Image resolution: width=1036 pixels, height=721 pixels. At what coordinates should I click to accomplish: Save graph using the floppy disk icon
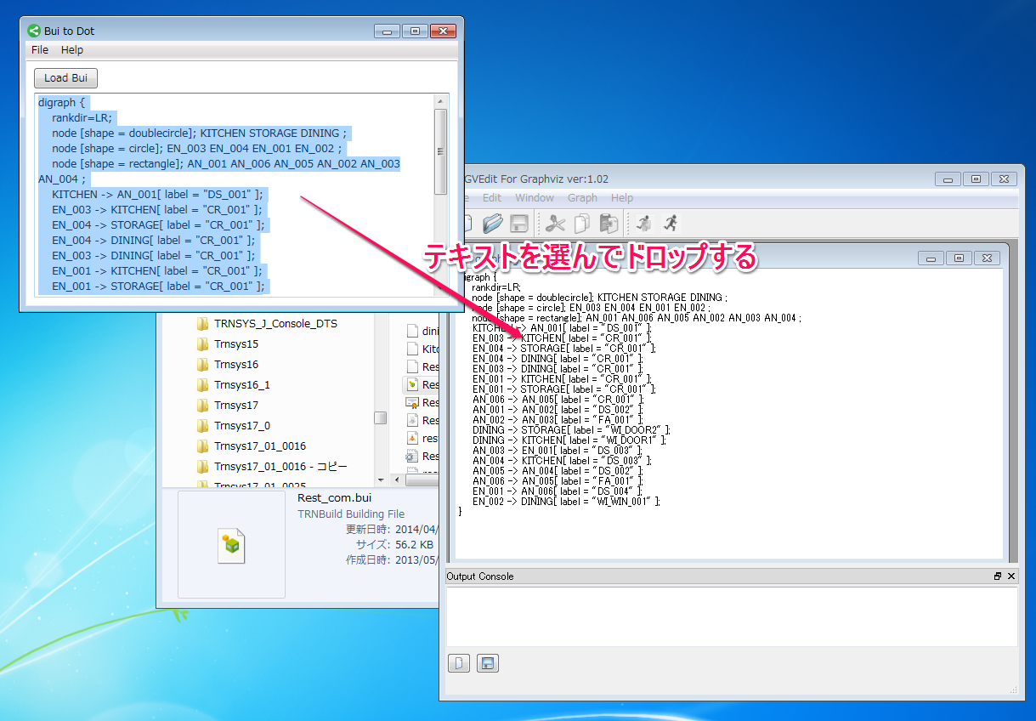click(520, 224)
